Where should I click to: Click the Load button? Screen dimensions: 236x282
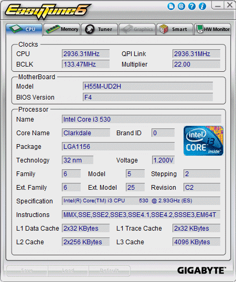(x=68, y=270)
